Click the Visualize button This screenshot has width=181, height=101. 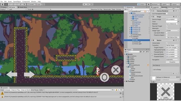pyautogui.click(x=173, y=62)
